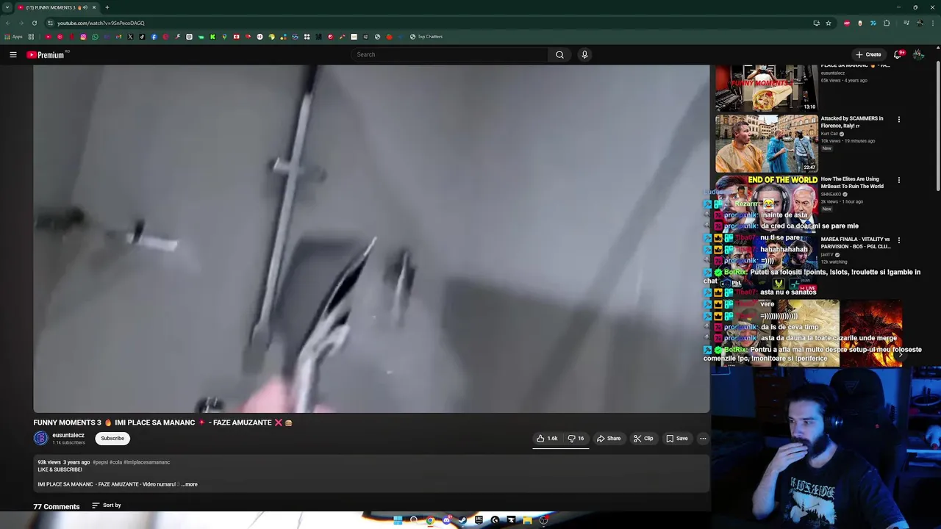Open Steam from taskbar

click(462, 520)
